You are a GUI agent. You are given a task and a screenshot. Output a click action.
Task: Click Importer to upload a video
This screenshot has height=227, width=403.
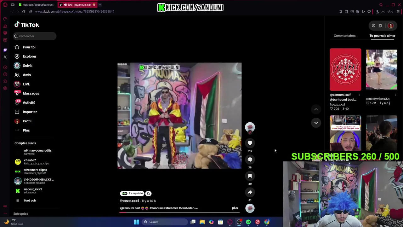26,112
